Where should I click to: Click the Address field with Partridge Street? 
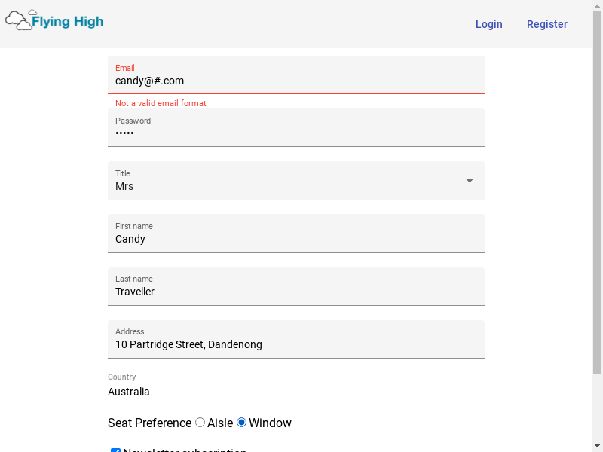coord(295,344)
